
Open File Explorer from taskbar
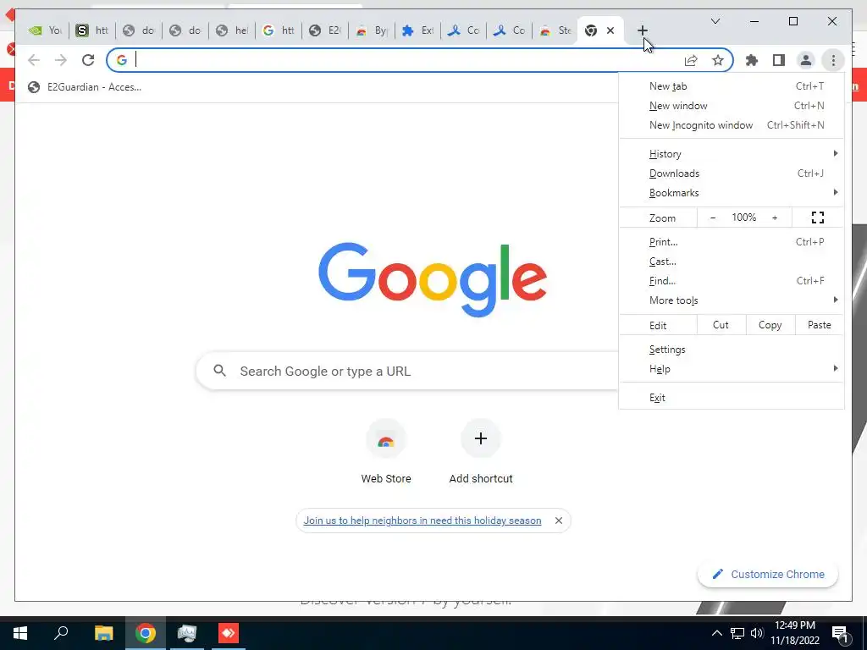103,633
